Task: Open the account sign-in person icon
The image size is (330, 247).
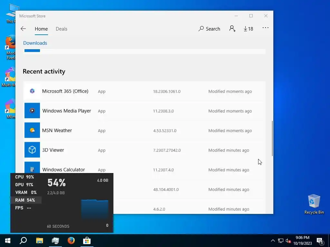Action: click(232, 29)
